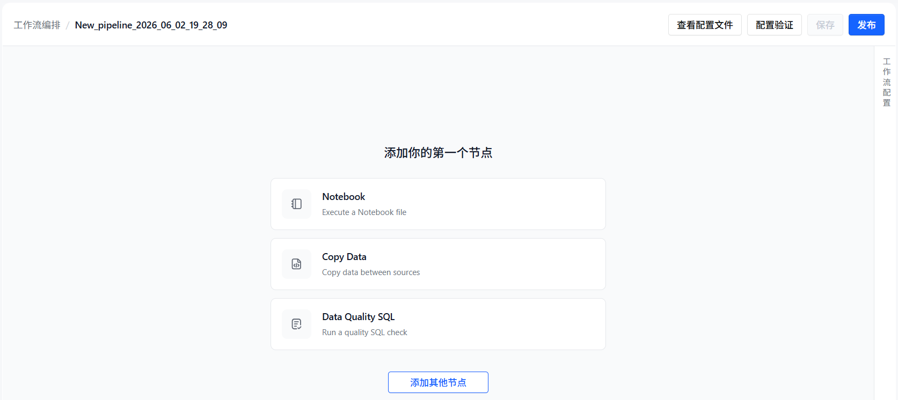Click the heading 添加你的第一个节点
This screenshot has height=400, width=898.
tap(438, 153)
